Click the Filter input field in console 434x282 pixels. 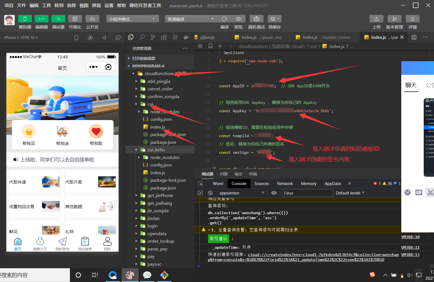tap(307, 193)
